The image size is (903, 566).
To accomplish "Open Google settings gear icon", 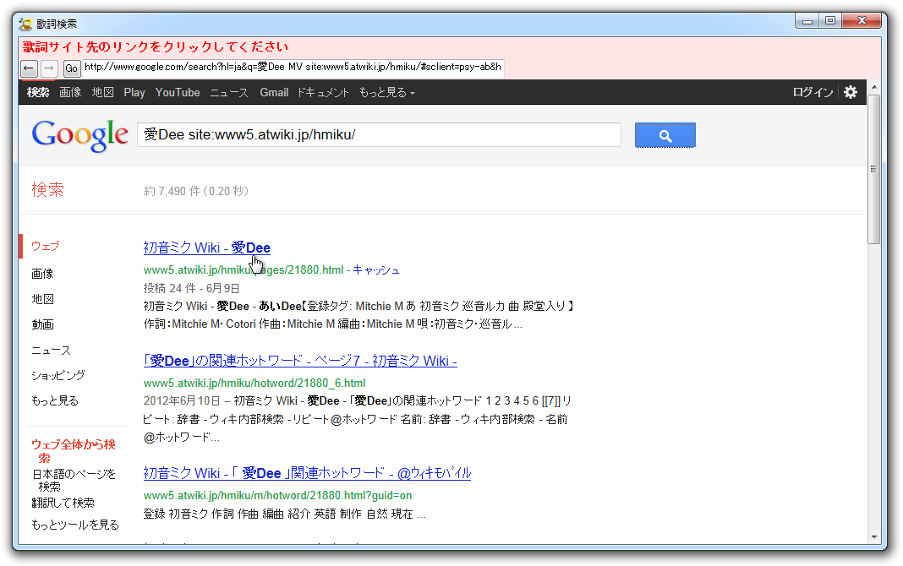I will point(851,92).
